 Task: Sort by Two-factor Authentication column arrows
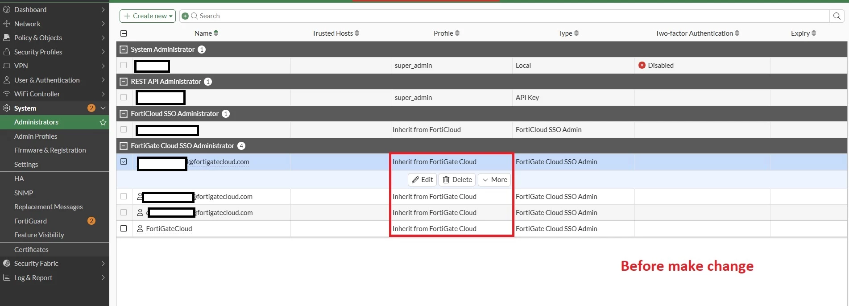(737, 33)
